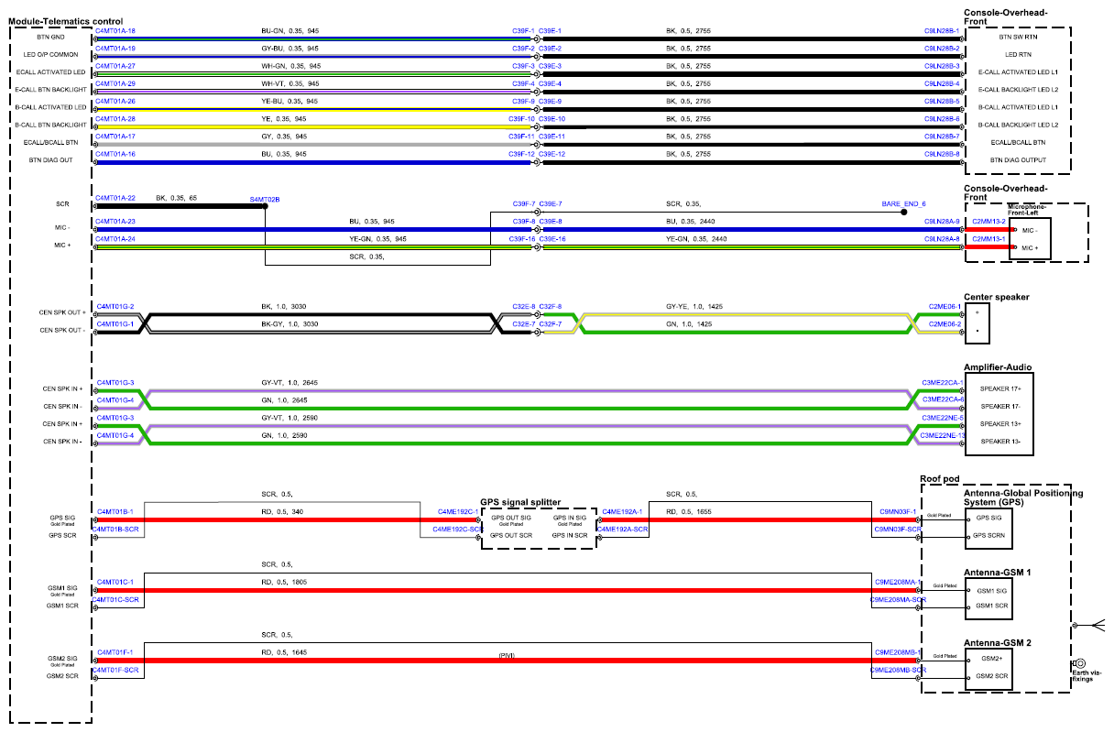The width and height of the screenshot is (1114, 732).
Task: Click the SPEAKER 13- pin label
Action: click(999, 442)
